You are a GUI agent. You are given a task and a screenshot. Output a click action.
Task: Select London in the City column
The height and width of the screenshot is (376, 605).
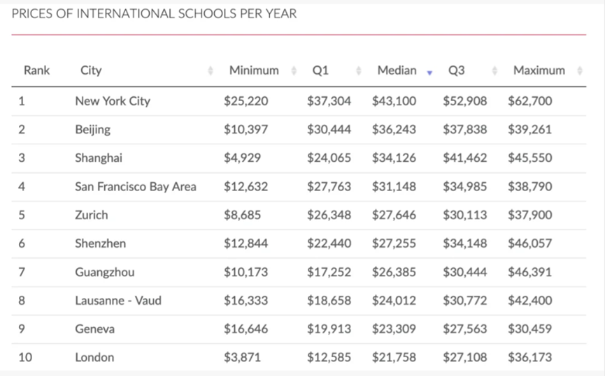94,357
